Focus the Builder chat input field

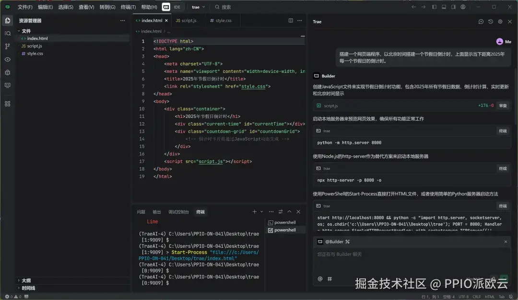tap(412, 261)
